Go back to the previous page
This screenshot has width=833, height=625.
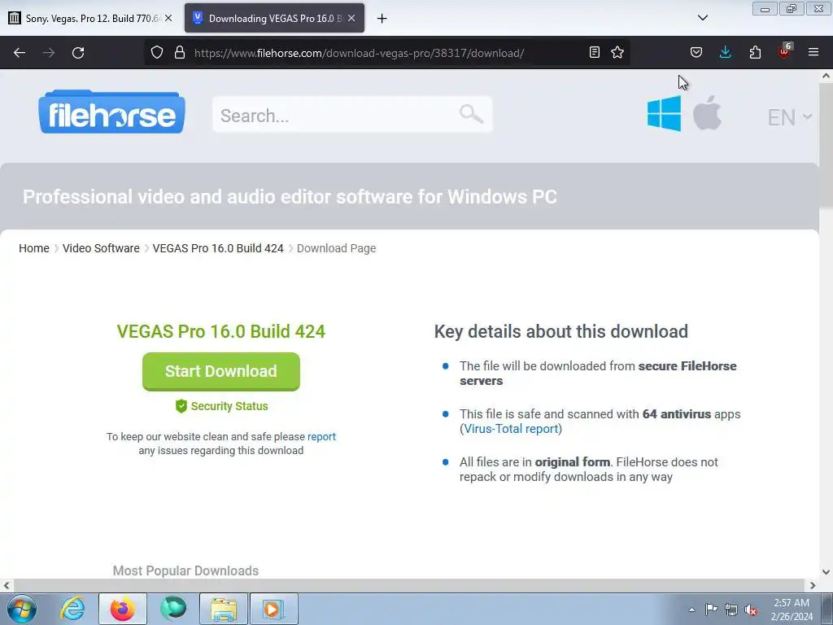(x=20, y=53)
